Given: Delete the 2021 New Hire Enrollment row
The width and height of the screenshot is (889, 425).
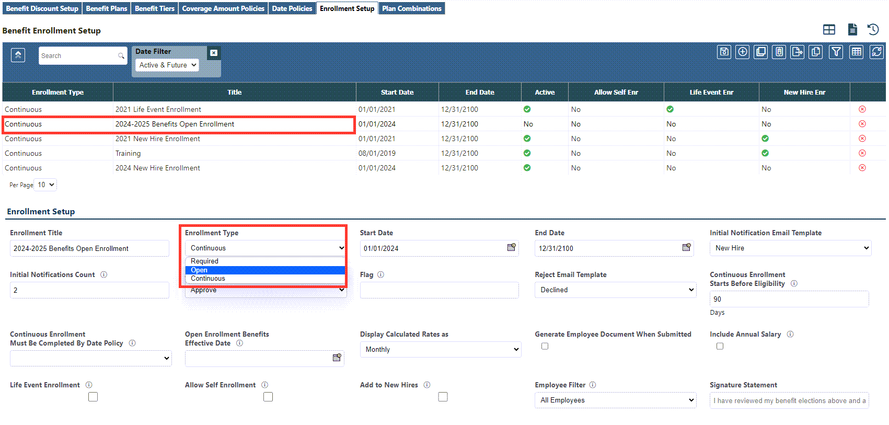Looking at the screenshot, I should click(862, 139).
